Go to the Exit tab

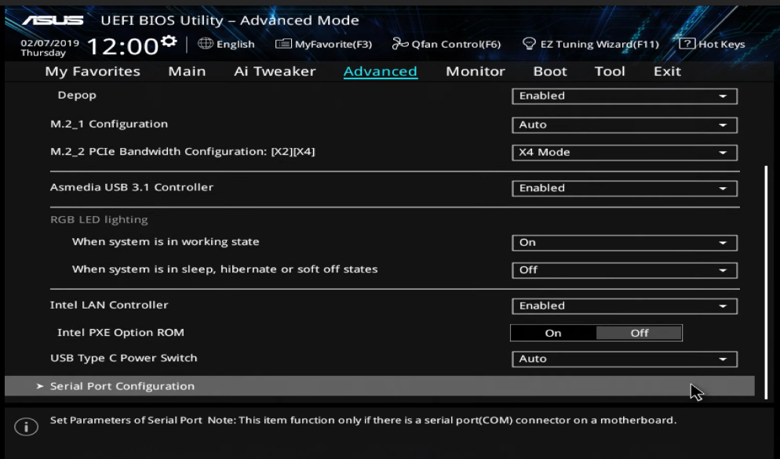(667, 71)
